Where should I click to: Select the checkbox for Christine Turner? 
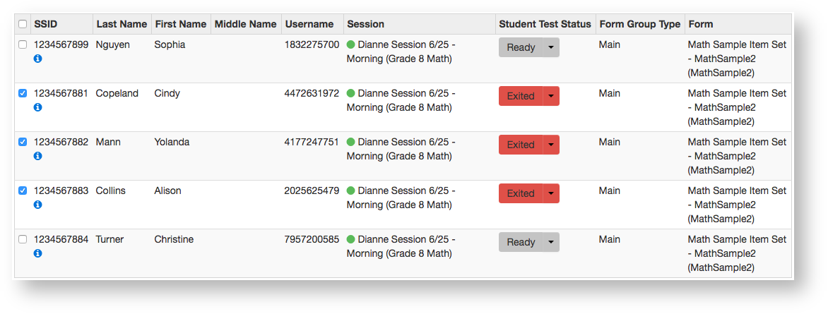(x=23, y=239)
